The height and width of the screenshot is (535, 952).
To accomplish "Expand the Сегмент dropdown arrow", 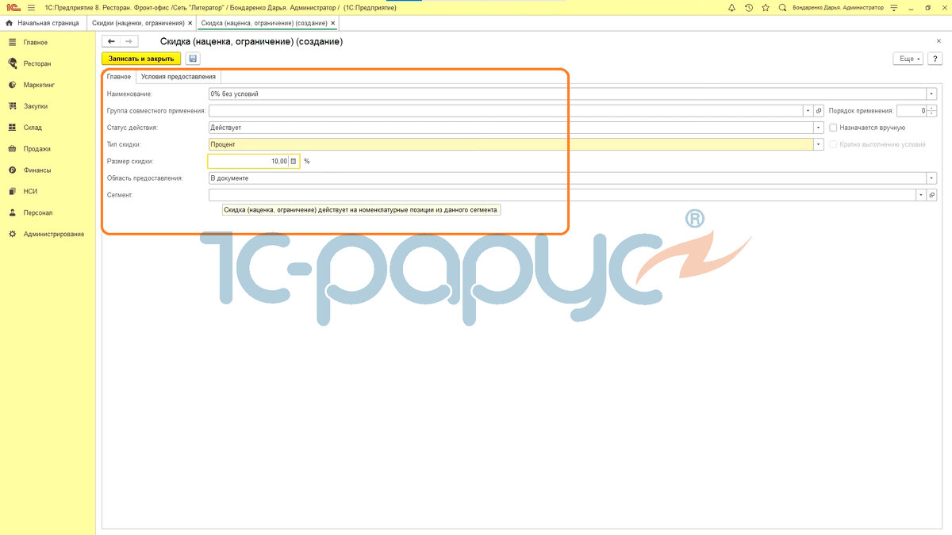I will (920, 195).
